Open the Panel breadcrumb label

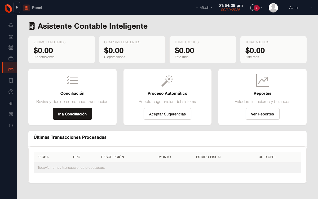[37, 8]
